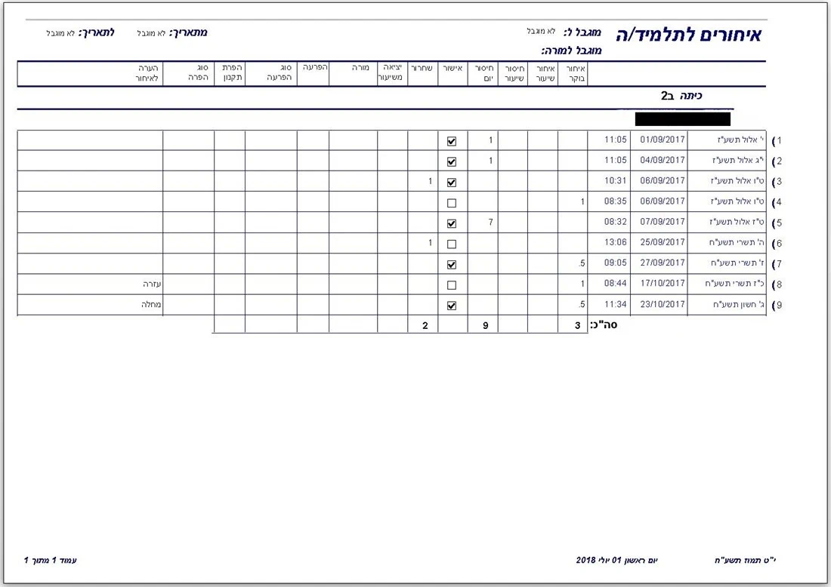Click the סה"כ totals label
831x587 pixels.
click(604, 325)
